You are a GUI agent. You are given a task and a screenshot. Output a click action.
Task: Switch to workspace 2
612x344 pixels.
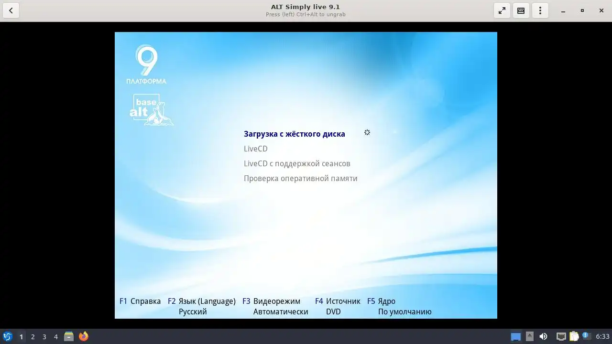33,337
